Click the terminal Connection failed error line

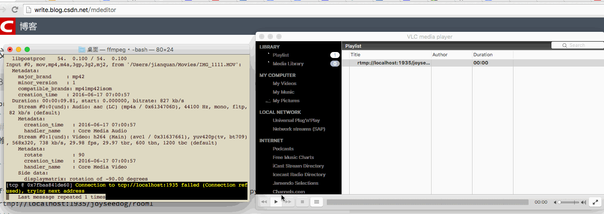[x=127, y=188]
